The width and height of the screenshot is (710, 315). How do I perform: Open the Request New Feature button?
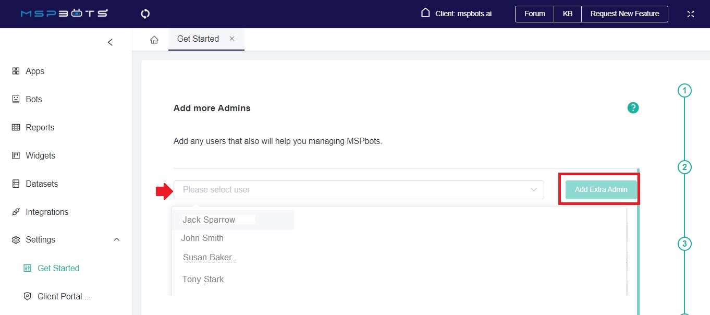pyautogui.click(x=625, y=14)
